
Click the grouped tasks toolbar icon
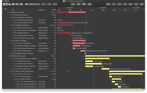55,4
